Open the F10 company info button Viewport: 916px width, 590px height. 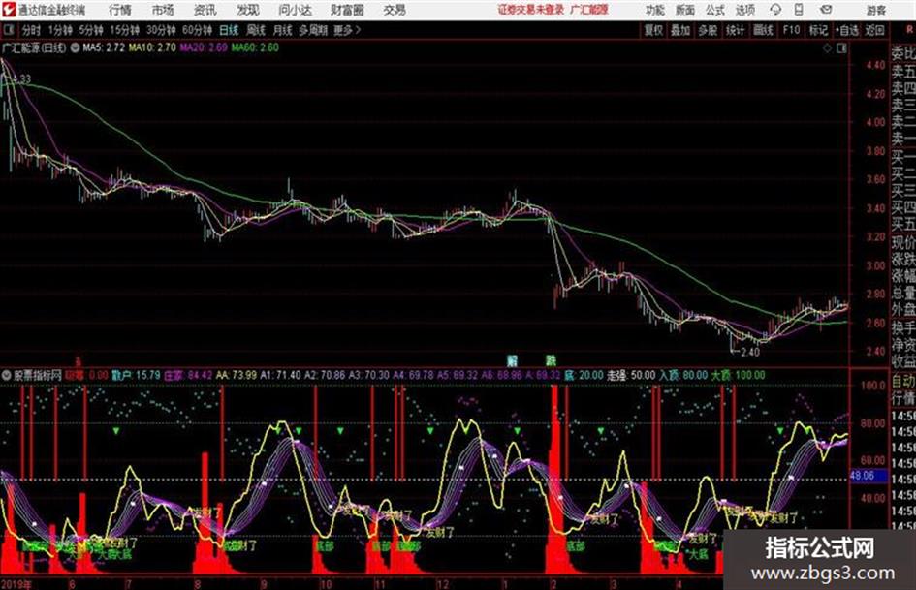pyautogui.click(x=791, y=30)
